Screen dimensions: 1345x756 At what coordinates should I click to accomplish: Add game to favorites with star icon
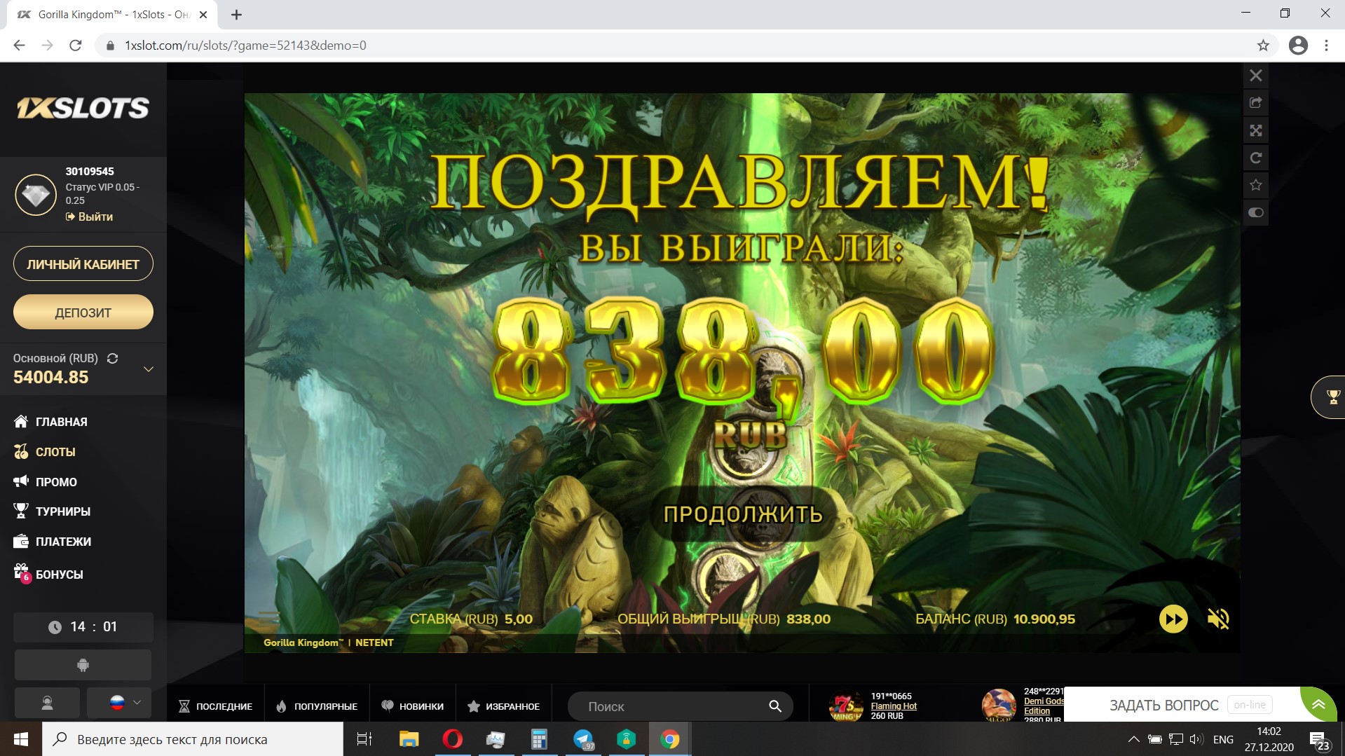[1255, 185]
